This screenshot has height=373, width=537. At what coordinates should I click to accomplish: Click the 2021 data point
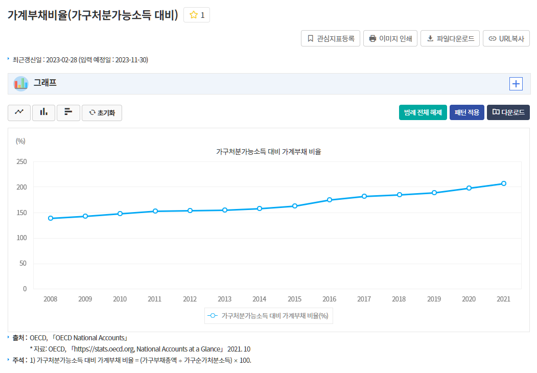(x=504, y=183)
